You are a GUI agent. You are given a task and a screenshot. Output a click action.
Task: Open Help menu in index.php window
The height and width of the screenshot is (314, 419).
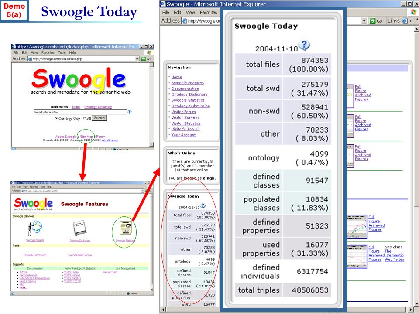(72, 53)
